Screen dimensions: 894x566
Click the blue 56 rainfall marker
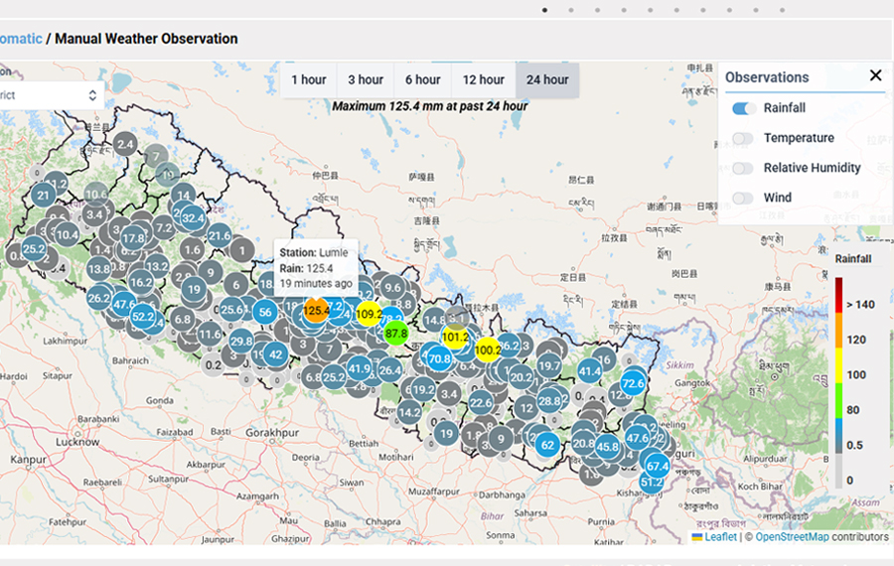(265, 312)
